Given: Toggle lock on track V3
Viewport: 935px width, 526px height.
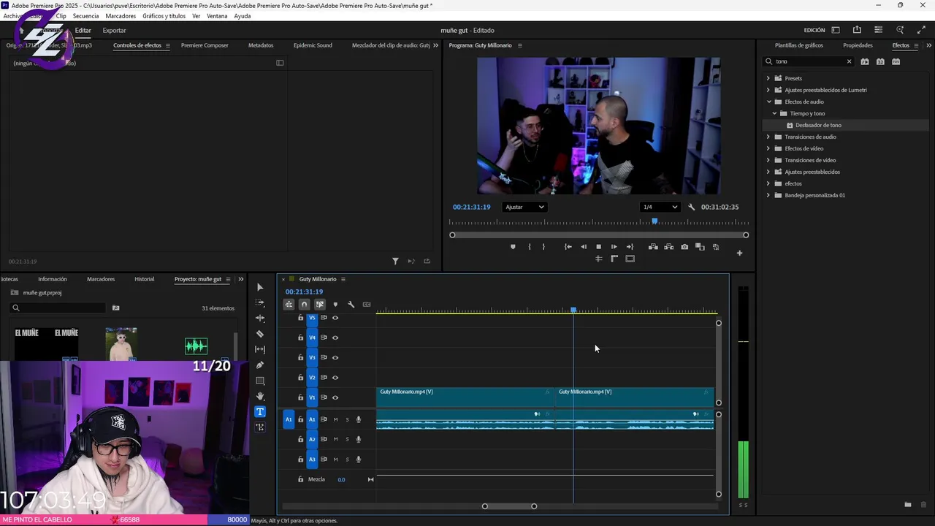Looking at the screenshot, I should point(300,357).
